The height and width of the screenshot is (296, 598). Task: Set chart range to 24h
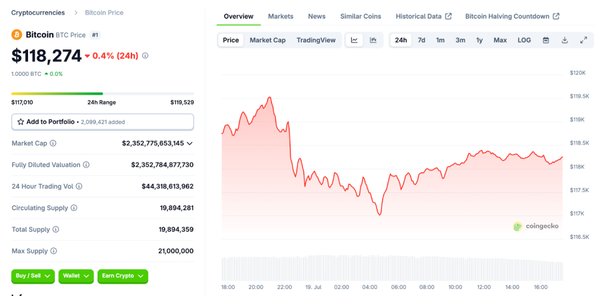click(401, 40)
